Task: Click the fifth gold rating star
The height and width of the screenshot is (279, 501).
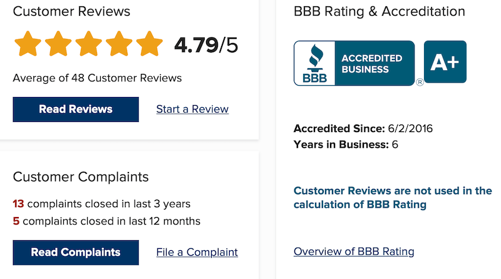Action: (149, 44)
